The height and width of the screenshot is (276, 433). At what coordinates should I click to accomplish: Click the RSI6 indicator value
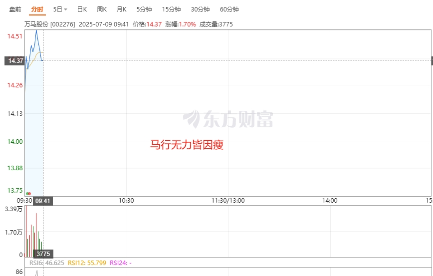pyautogui.click(x=47, y=263)
